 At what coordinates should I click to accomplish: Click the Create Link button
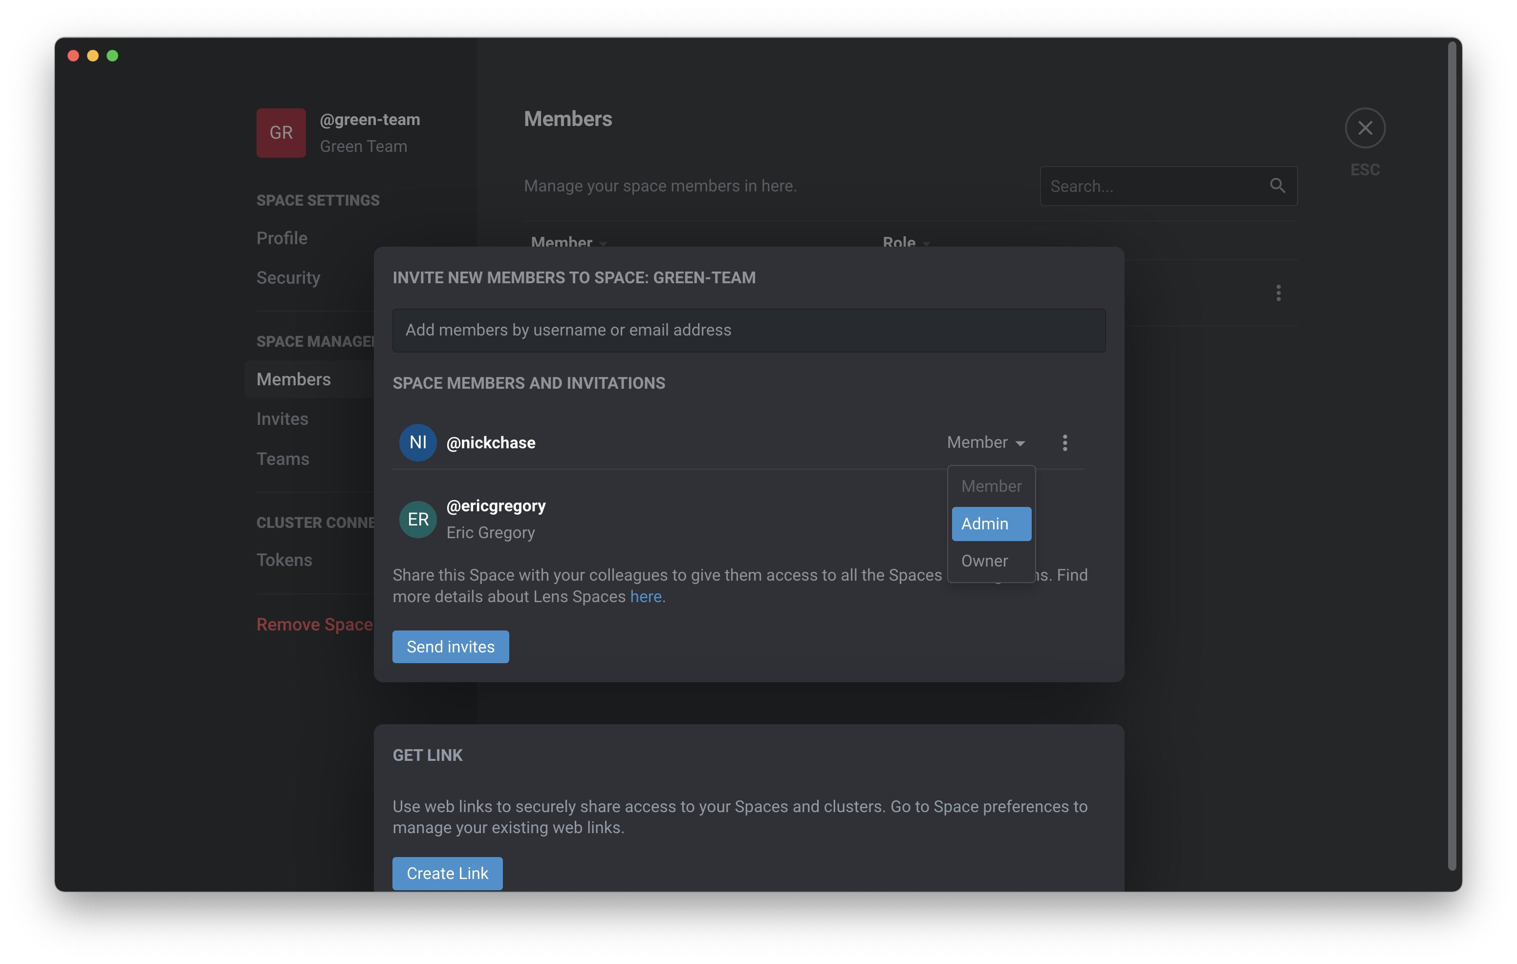pos(447,873)
